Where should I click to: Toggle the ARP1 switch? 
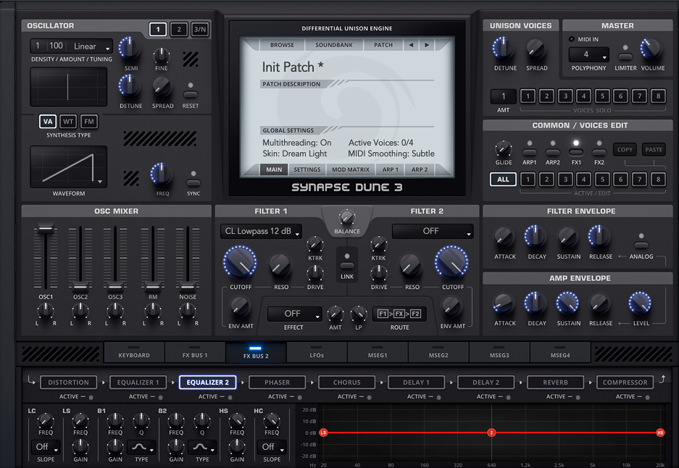click(529, 152)
